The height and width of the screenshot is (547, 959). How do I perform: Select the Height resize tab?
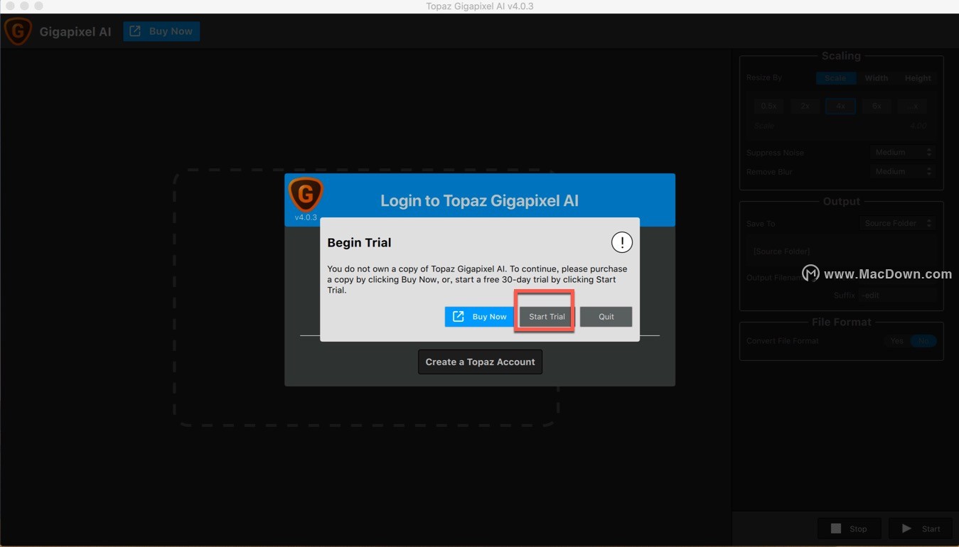[918, 78]
